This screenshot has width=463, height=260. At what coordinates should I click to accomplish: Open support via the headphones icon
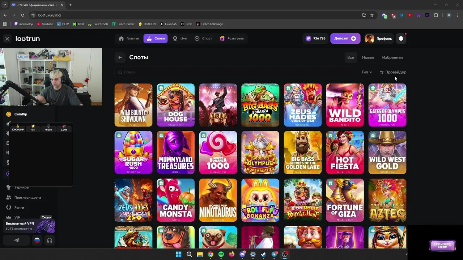click(50, 240)
